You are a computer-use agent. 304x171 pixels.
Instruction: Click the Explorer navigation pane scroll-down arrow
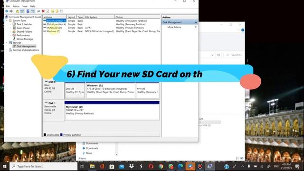point(116,154)
